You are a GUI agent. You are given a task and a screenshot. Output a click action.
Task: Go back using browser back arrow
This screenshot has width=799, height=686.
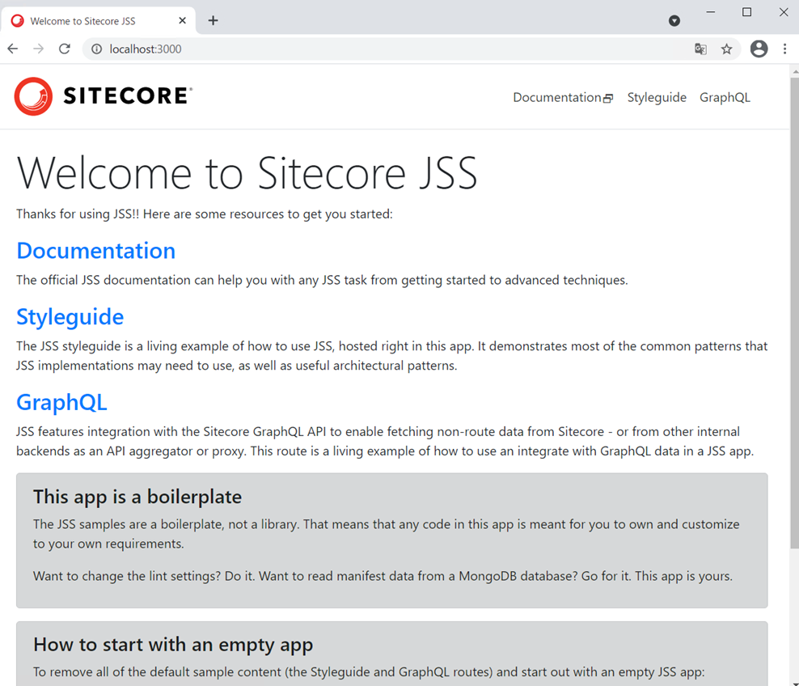click(13, 49)
